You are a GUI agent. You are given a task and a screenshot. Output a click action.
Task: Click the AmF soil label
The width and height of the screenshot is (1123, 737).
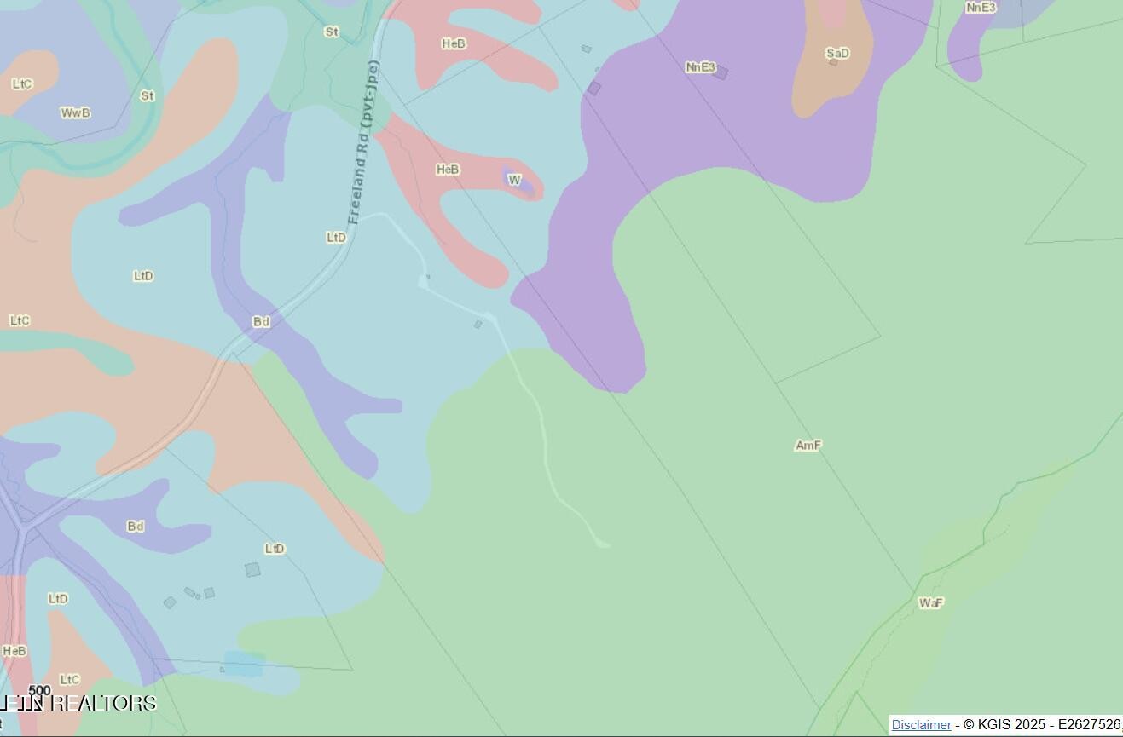[808, 446]
